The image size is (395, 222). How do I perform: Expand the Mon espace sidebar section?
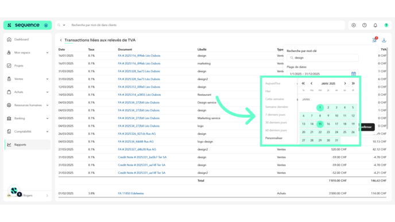47,53
